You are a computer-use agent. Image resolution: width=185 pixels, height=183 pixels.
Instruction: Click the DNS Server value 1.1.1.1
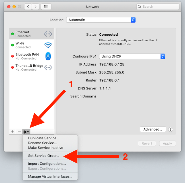(105, 88)
